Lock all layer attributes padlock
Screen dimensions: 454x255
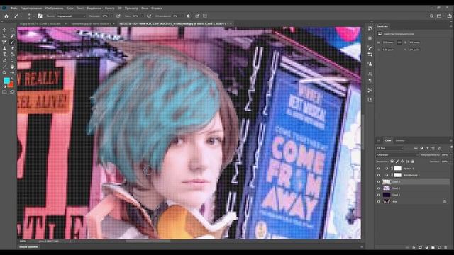[x=413, y=161]
